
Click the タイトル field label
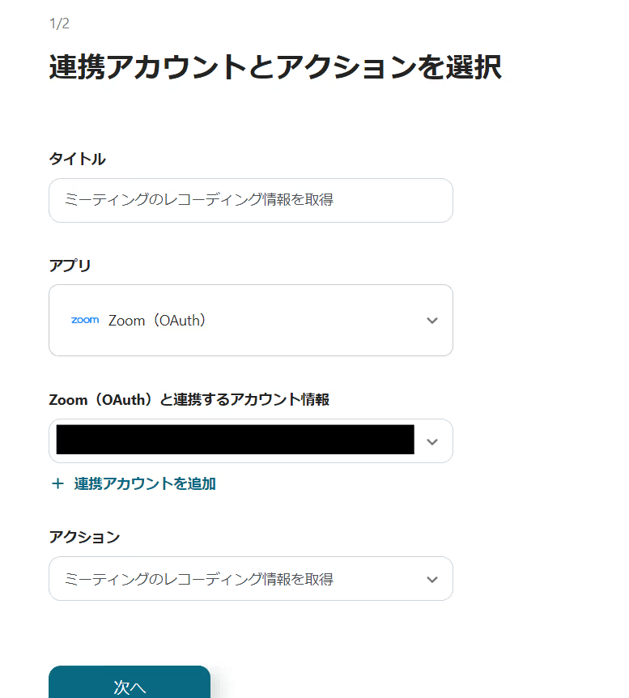pos(77,160)
